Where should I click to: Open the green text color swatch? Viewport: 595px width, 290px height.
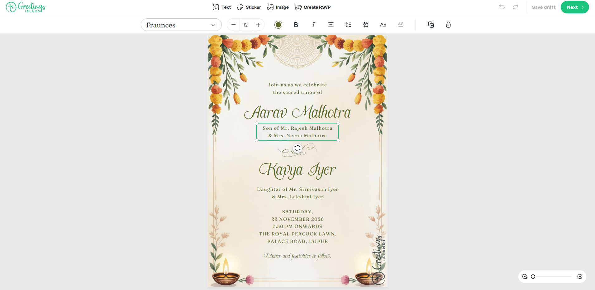(x=278, y=25)
